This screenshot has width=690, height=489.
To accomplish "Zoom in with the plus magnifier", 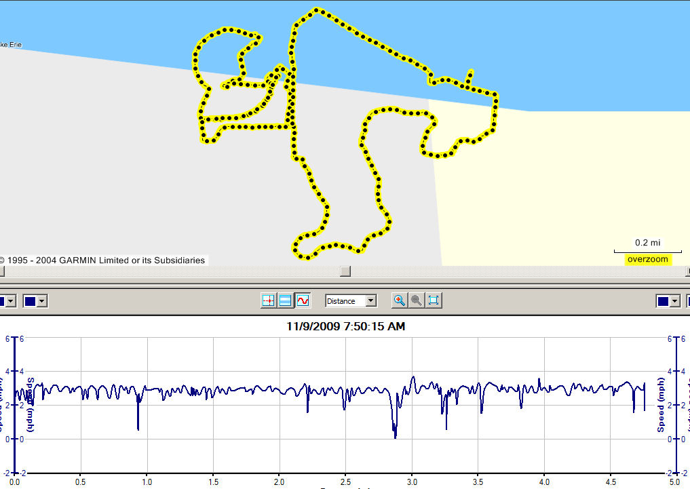I will pyautogui.click(x=400, y=300).
